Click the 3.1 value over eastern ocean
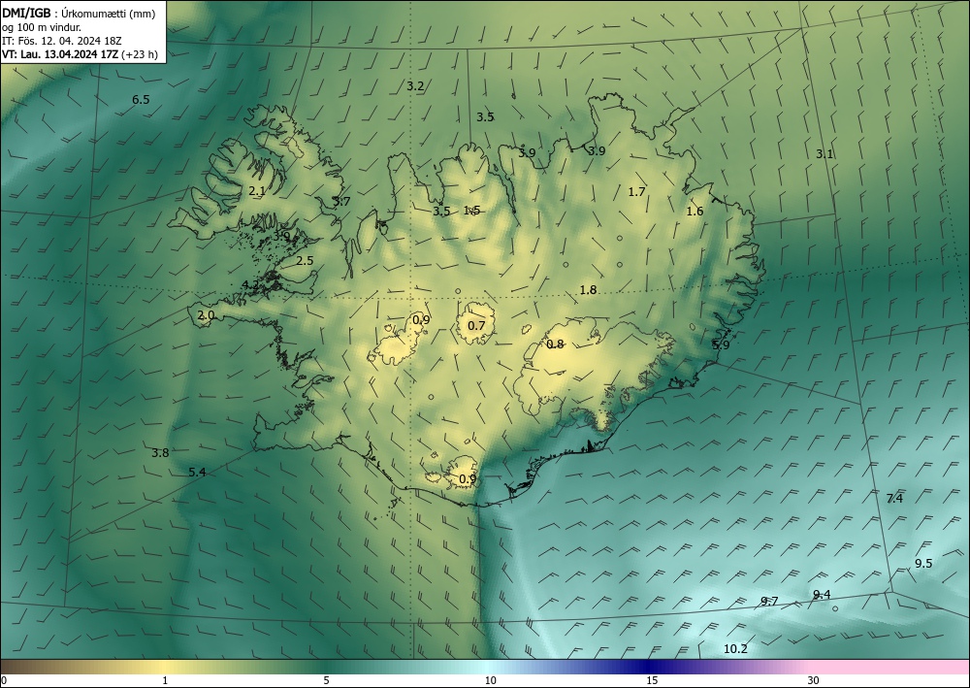 click(824, 154)
